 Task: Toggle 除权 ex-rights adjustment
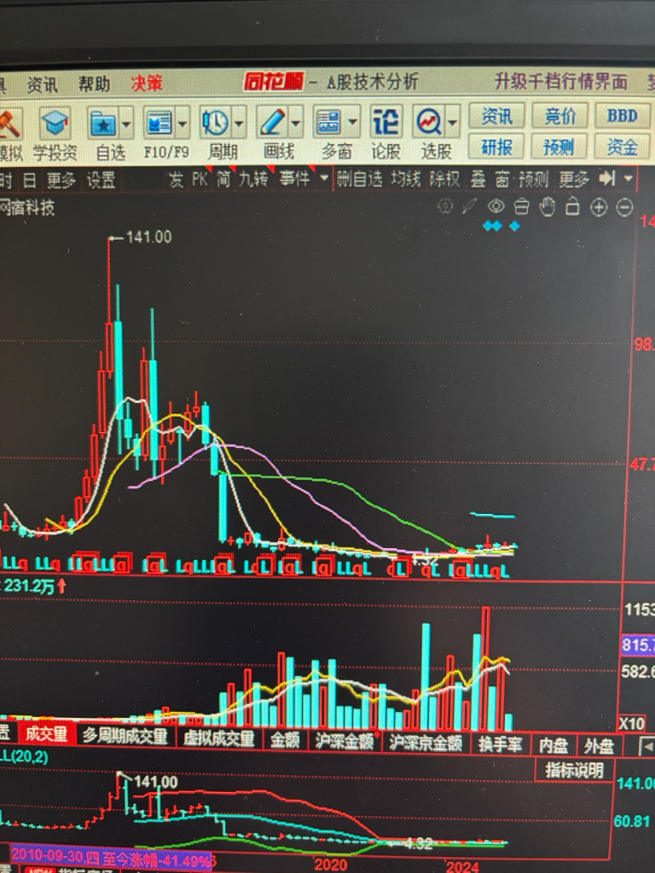click(444, 179)
